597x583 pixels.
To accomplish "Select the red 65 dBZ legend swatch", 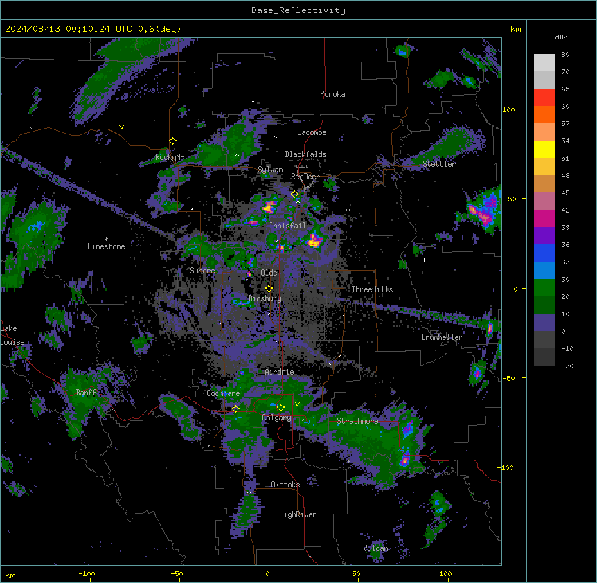I will (544, 98).
